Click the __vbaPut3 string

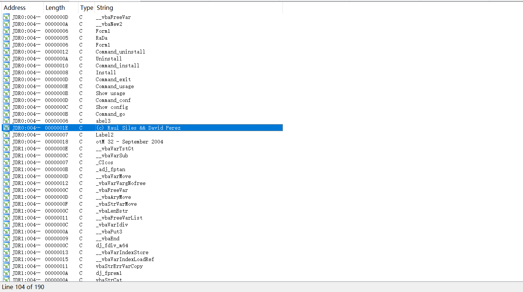point(109,232)
